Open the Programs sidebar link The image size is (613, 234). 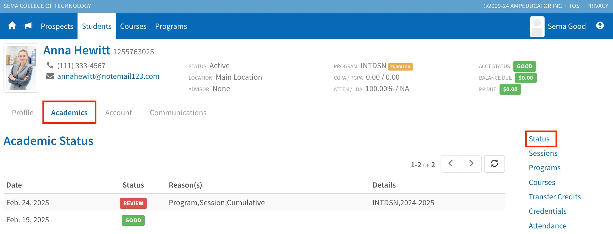(545, 168)
